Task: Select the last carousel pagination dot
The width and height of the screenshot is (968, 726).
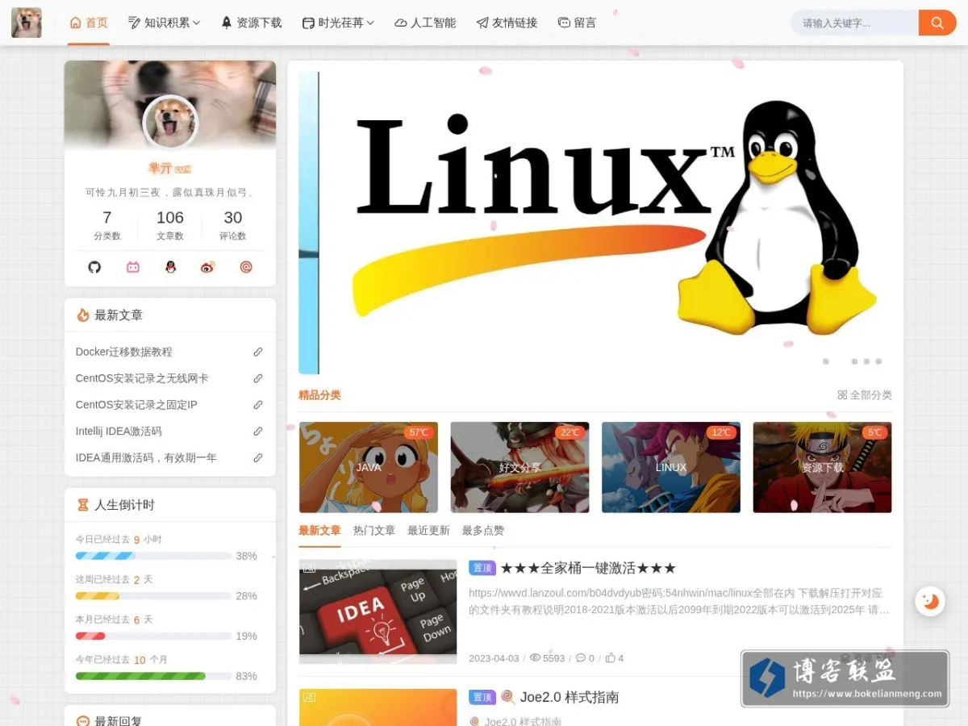Action: [x=878, y=361]
